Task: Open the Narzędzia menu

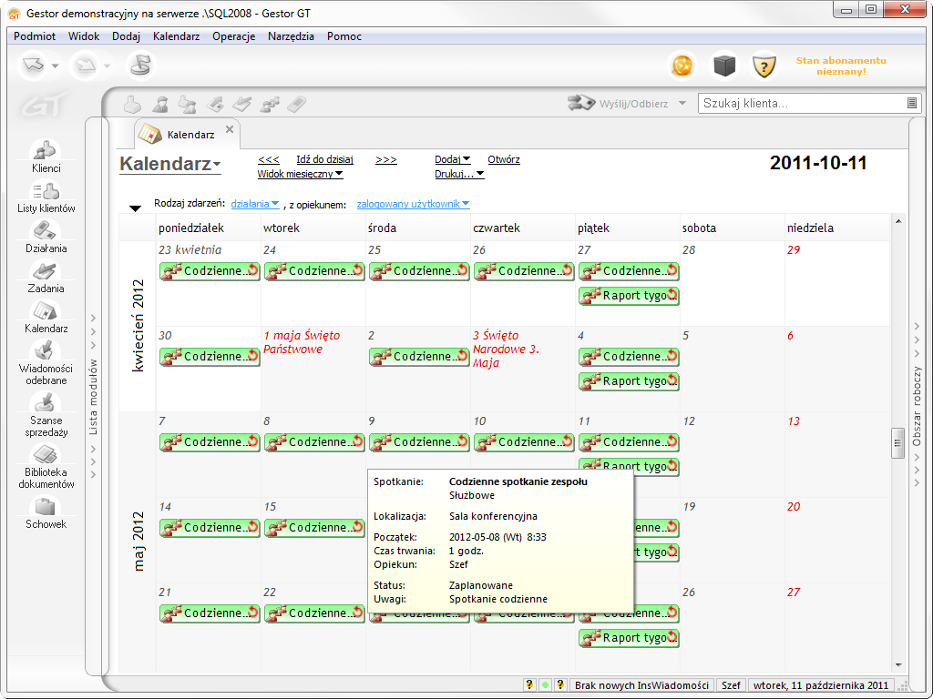Action: 291,36
